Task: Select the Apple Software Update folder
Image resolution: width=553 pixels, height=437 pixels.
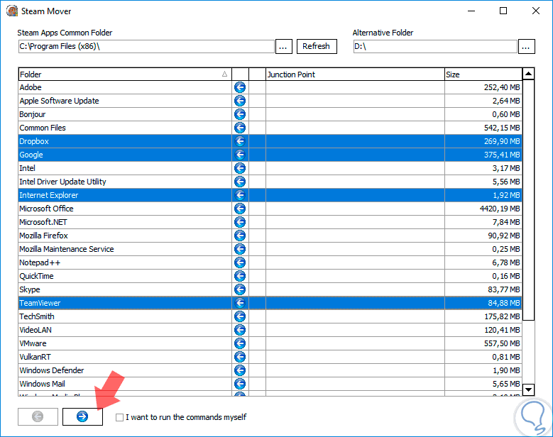Action: pyautogui.click(x=270, y=101)
